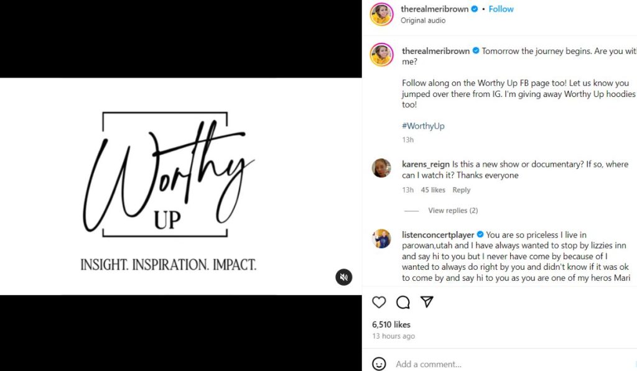The width and height of the screenshot is (637, 371).
Task: View karens_reign profile picture
Action: [381, 168]
